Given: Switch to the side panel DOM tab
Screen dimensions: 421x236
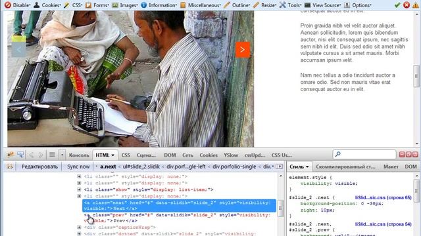Looking at the screenshot, I should (410, 167).
